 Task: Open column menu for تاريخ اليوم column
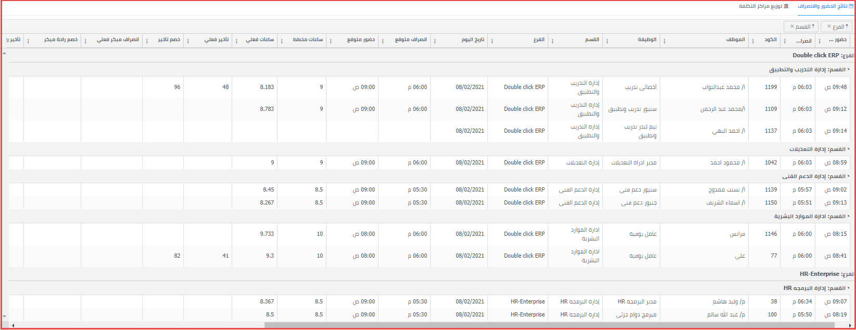click(435, 41)
